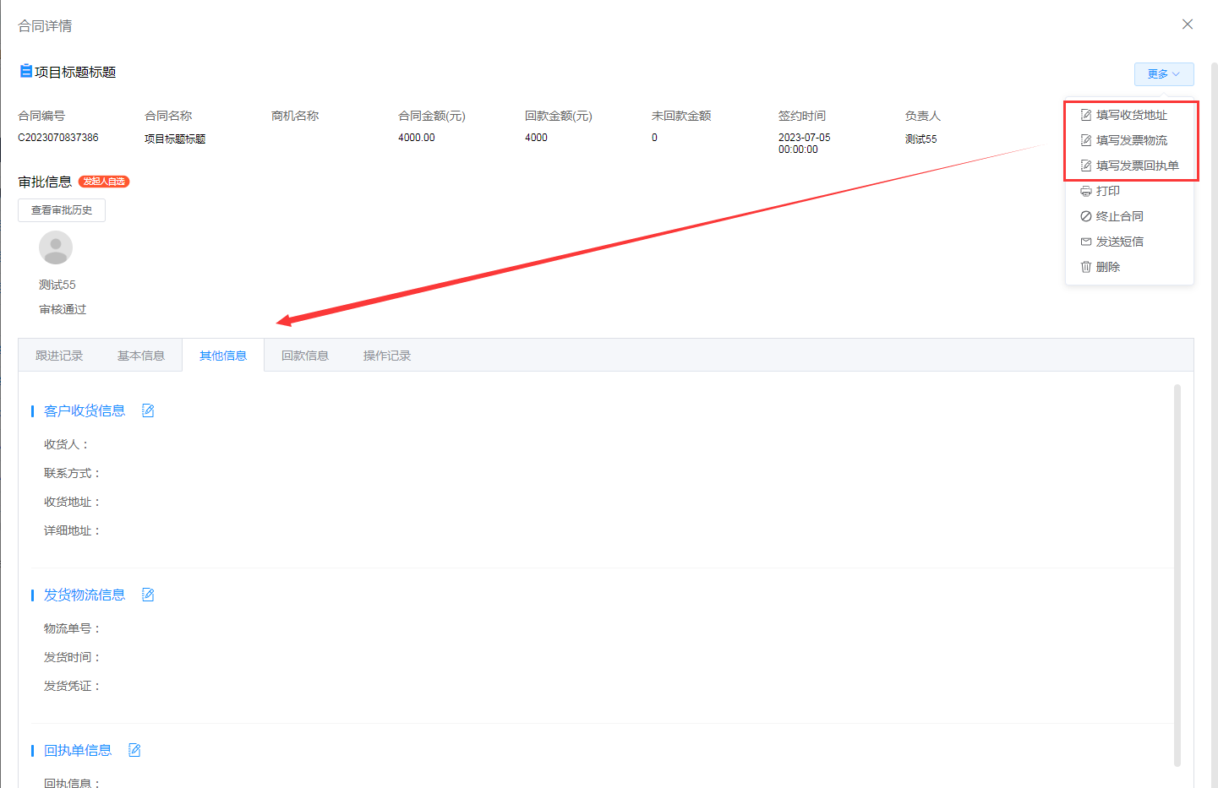Show the 操作记录 tab

point(387,356)
